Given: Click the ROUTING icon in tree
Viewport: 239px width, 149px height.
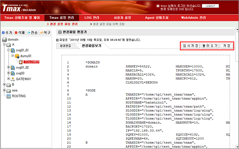Looking at the screenshot, I should tap(9, 96).
